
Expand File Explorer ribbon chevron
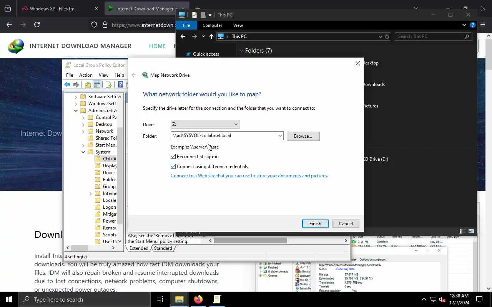(464, 25)
